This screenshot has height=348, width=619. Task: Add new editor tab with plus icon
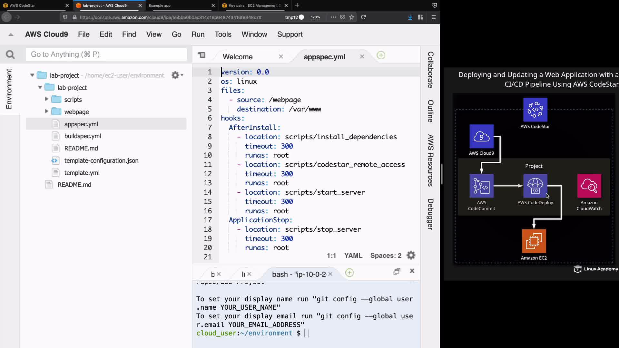click(x=381, y=55)
